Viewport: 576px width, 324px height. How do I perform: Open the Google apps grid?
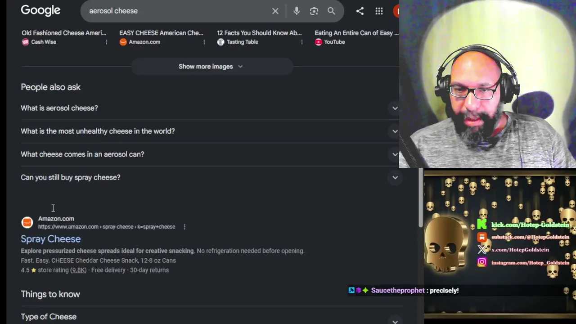point(379,11)
